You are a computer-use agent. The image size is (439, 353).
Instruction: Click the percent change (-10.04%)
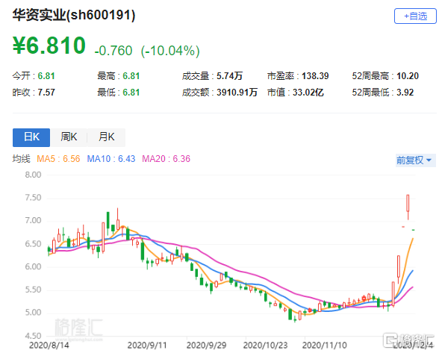click(170, 51)
